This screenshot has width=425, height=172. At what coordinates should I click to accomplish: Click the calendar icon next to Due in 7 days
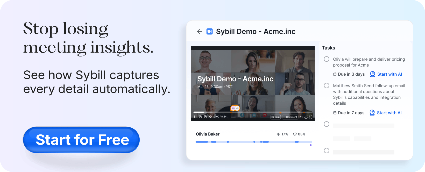coord(335,113)
